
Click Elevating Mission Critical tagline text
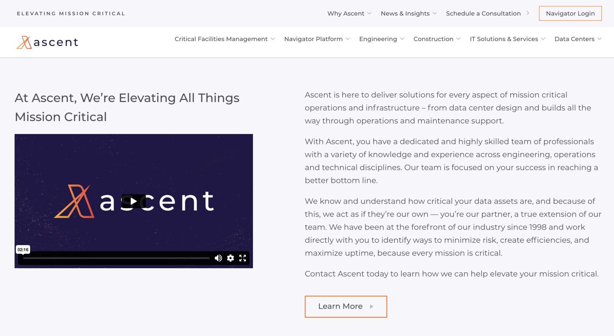click(71, 13)
